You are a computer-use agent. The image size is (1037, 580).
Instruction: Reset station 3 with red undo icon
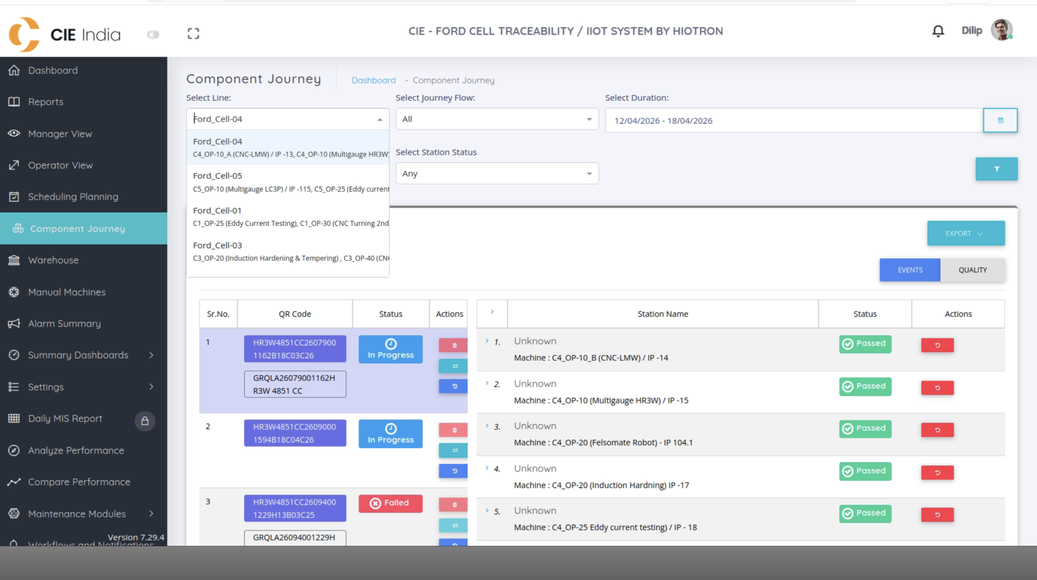[937, 430]
